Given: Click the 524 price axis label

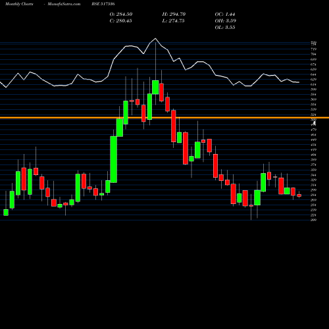Looking at the screenshot, I should (313, 114).
